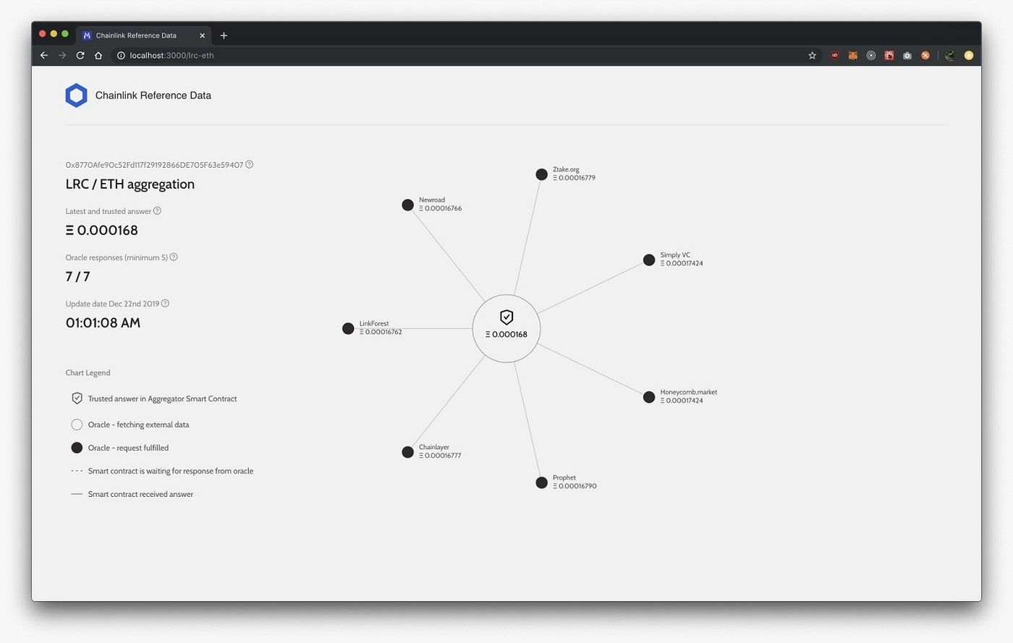
Task: Click the orange extension icon beside the divider
Action: pyautogui.click(x=925, y=55)
